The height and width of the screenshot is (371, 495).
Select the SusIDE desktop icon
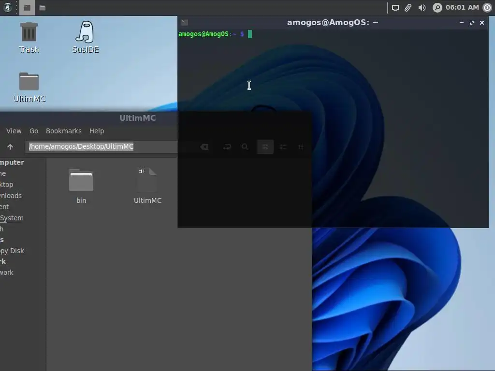(85, 37)
